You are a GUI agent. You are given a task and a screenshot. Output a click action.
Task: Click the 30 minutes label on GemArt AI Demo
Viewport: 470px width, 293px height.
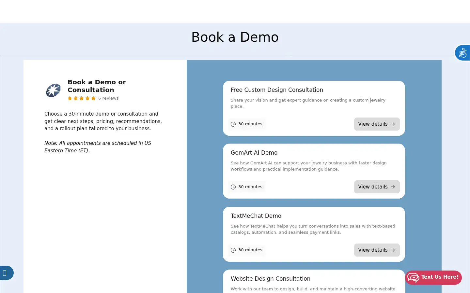tap(250, 187)
